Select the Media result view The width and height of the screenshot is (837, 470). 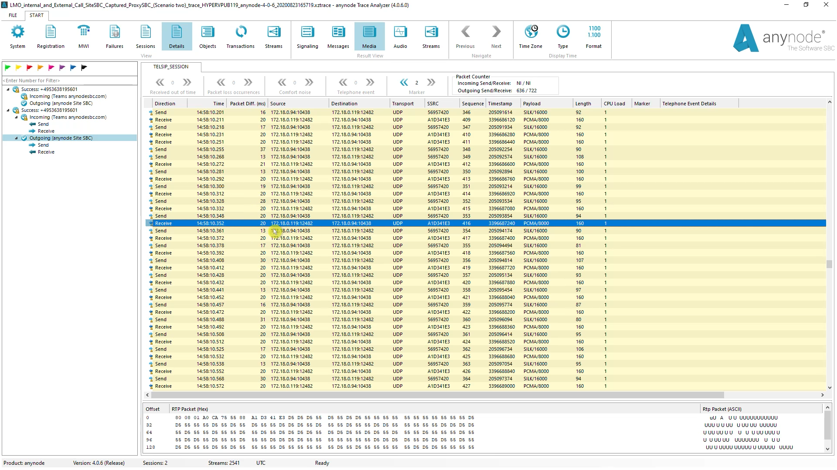(x=369, y=37)
